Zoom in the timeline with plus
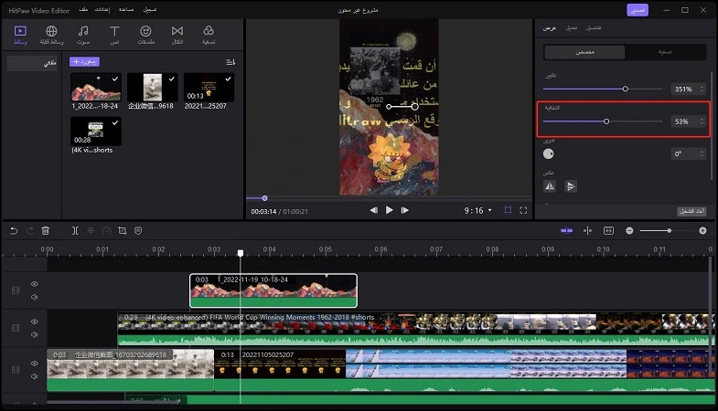718x411 pixels. pos(702,231)
